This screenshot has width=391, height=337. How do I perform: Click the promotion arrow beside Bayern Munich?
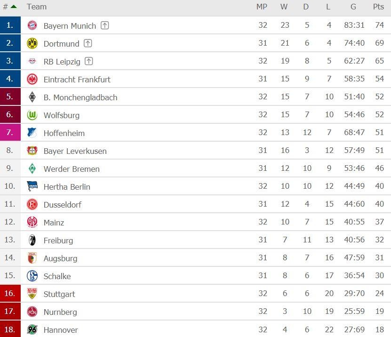(x=104, y=25)
